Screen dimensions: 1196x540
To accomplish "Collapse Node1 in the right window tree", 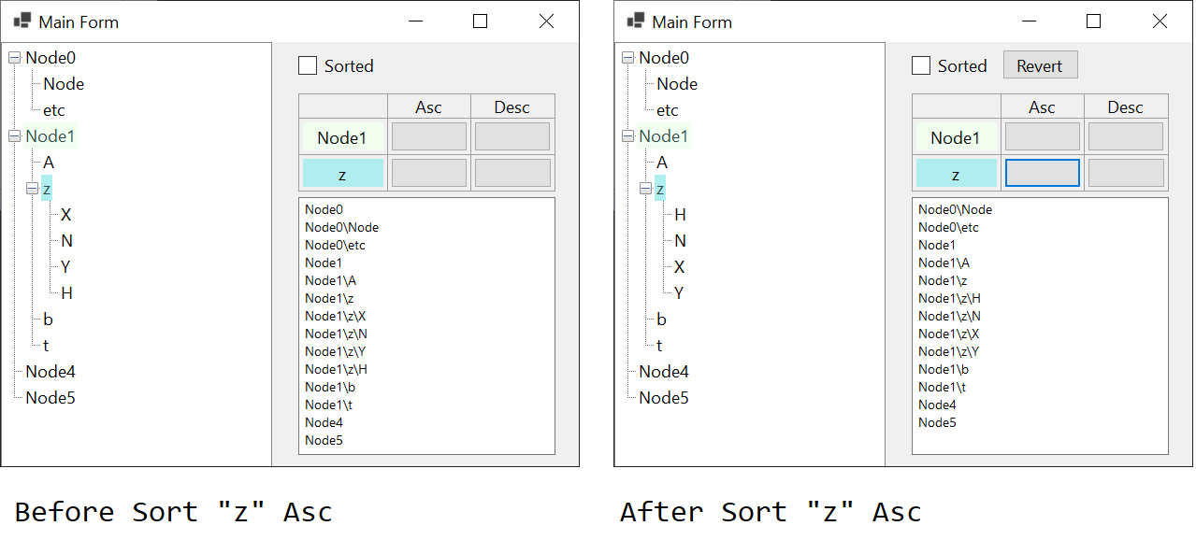I will (x=627, y=136).
